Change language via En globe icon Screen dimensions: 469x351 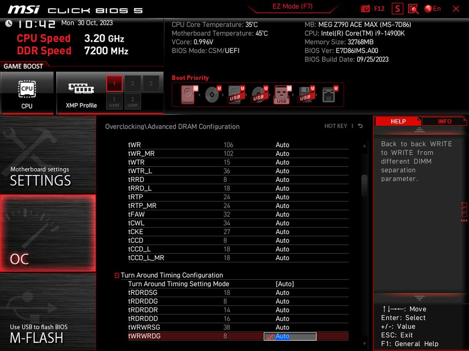pyautogui.click(x=433, y=9)
